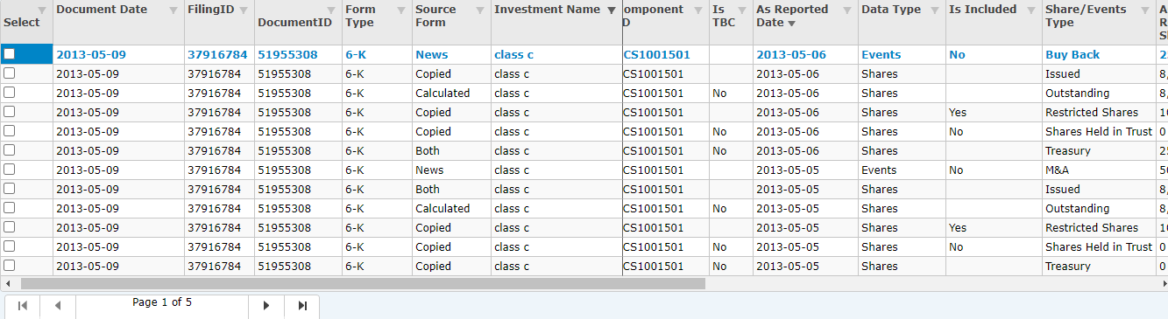Click the horizontal scrollbar thumb
The width and height of the screenshot is (1168, 319).
point(363,283)
